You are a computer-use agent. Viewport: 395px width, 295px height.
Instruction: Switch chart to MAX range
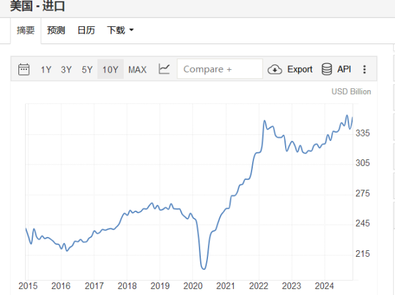pyautogui.click(x=138, y=70)
